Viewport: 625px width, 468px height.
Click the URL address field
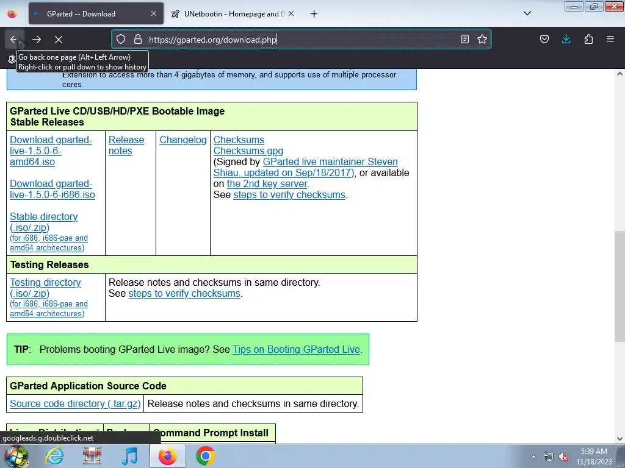click(301, 40)
